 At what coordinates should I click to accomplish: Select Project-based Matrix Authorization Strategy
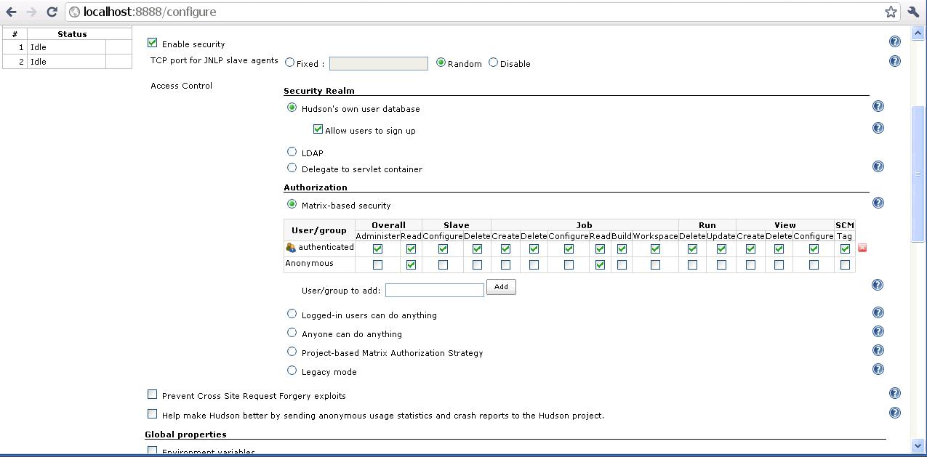click(x=292, y=352)
